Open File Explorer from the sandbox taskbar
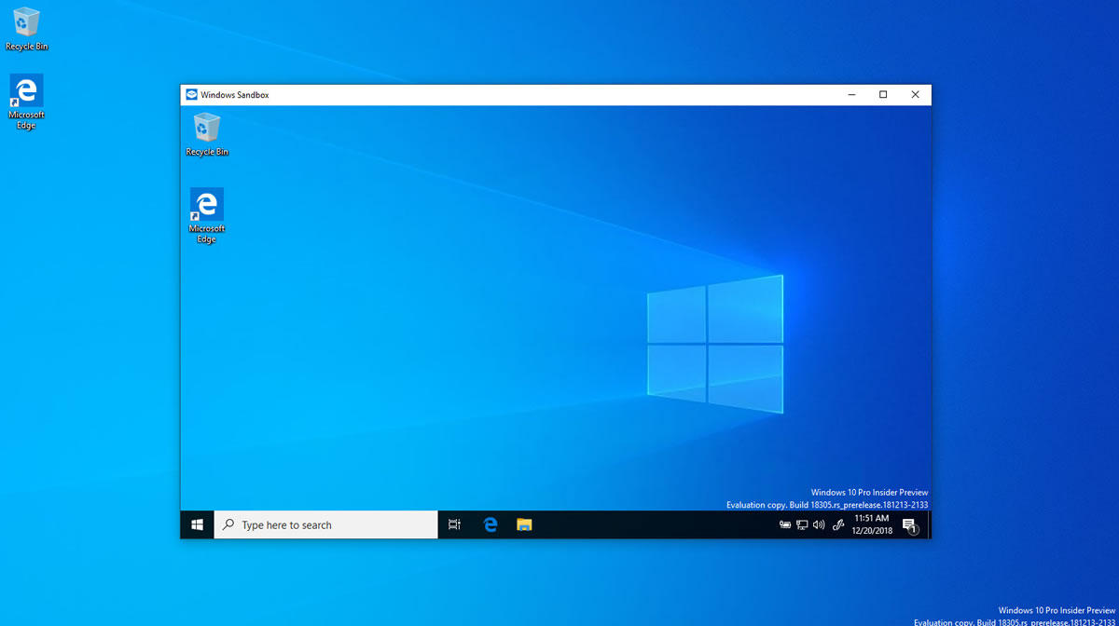Image resolution: width=1119 pixels, height=626 pixels. [524, 524]
